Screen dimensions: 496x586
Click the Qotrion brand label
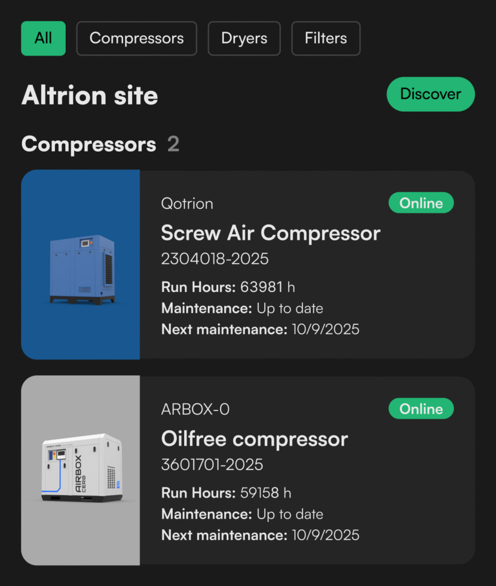(x=187, y=204)
